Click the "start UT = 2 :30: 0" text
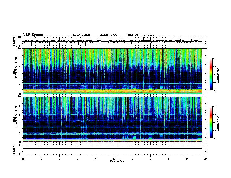The image size is (231, 178). click(x=141, y=35)
